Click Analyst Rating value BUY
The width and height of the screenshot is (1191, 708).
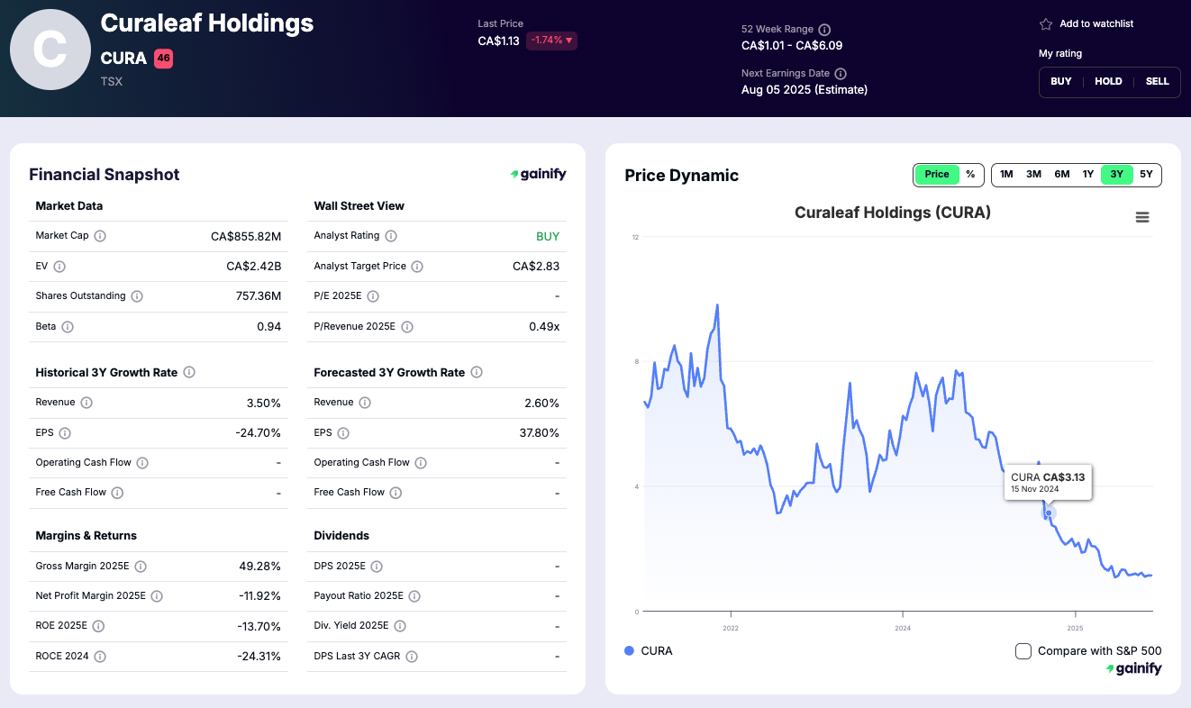(x=548, y=237)
